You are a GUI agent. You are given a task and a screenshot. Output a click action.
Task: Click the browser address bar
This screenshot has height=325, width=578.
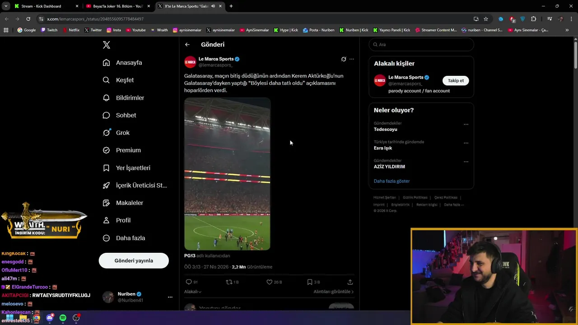(x=253, y=19)
